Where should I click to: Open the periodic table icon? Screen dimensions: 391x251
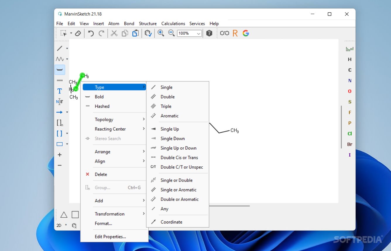pos(349,49)
